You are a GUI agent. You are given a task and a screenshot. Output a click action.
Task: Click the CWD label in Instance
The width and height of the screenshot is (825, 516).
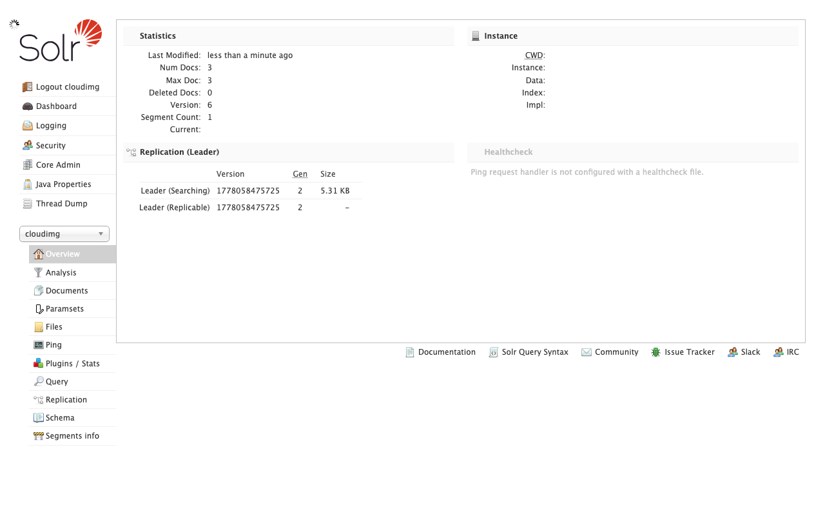tap(535, 55)
